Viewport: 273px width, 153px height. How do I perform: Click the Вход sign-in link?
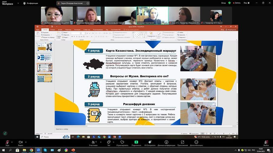tap(223, 3)
